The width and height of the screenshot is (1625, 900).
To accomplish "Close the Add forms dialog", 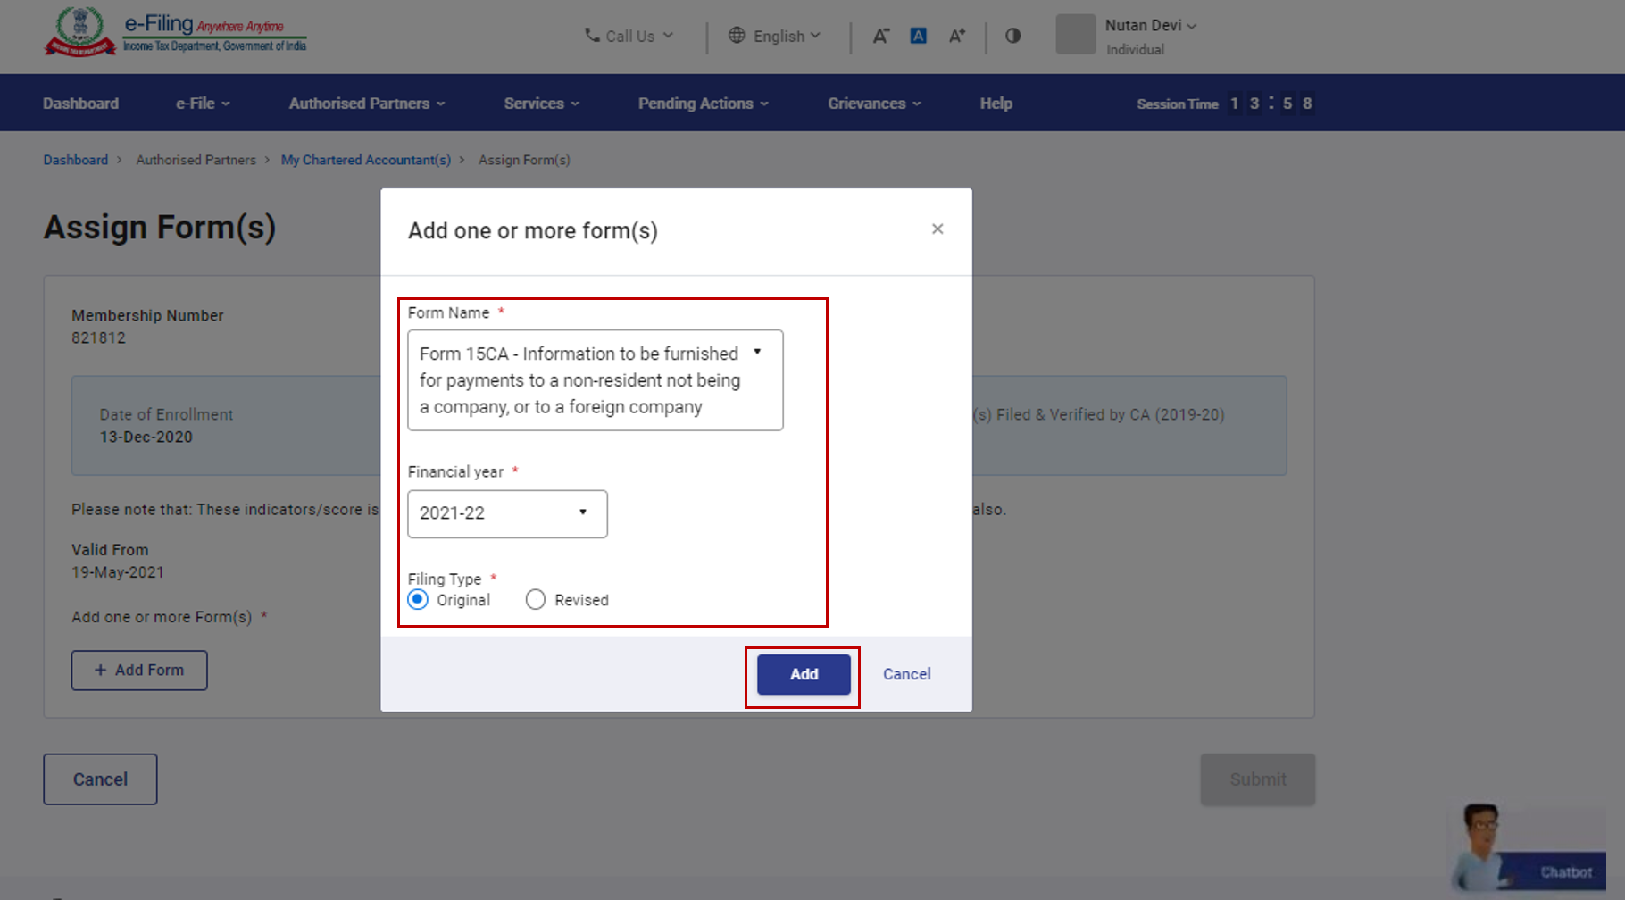I will point(937,229).
